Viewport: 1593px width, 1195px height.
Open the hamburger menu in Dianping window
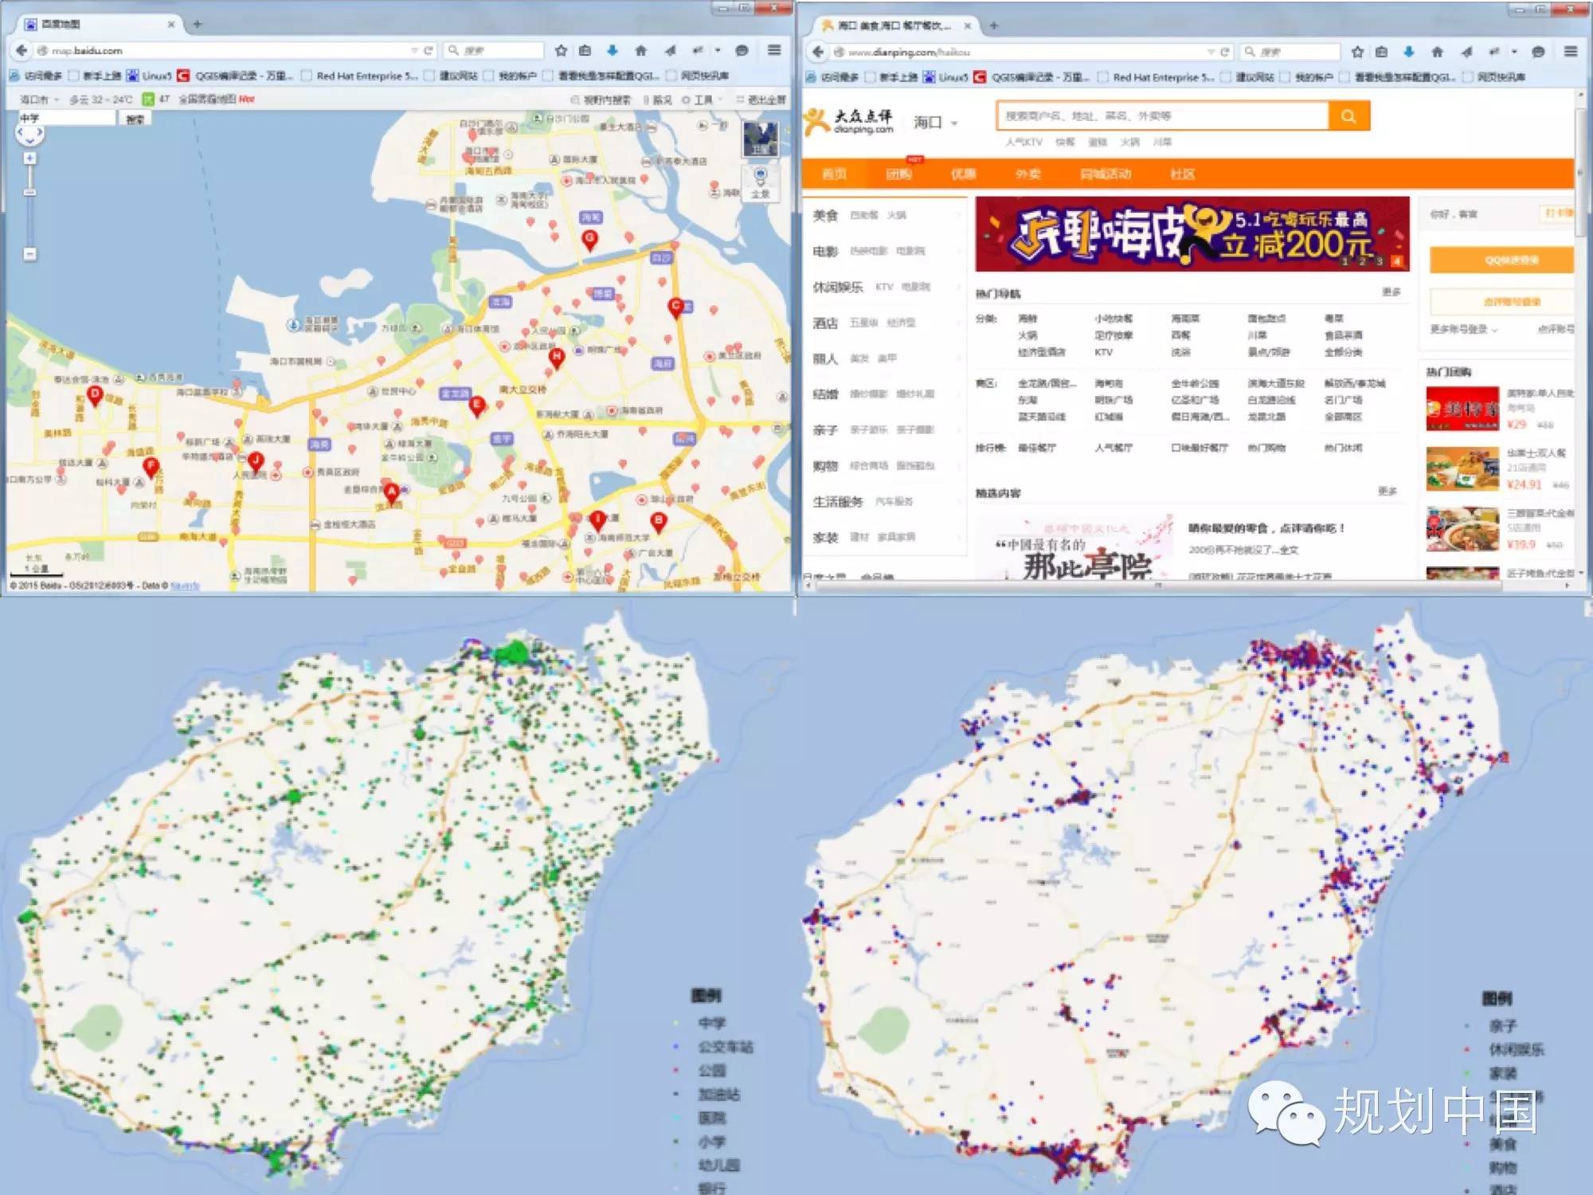click(x=1570, y=52)
